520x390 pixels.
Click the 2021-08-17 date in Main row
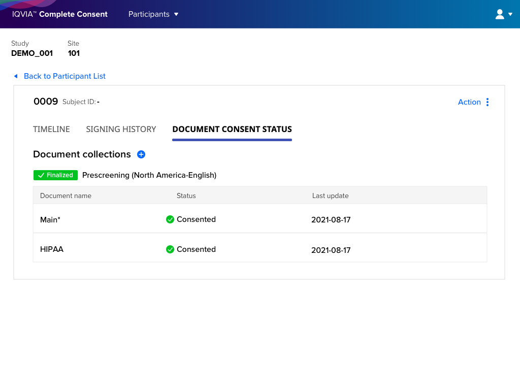tap(331, 220)
